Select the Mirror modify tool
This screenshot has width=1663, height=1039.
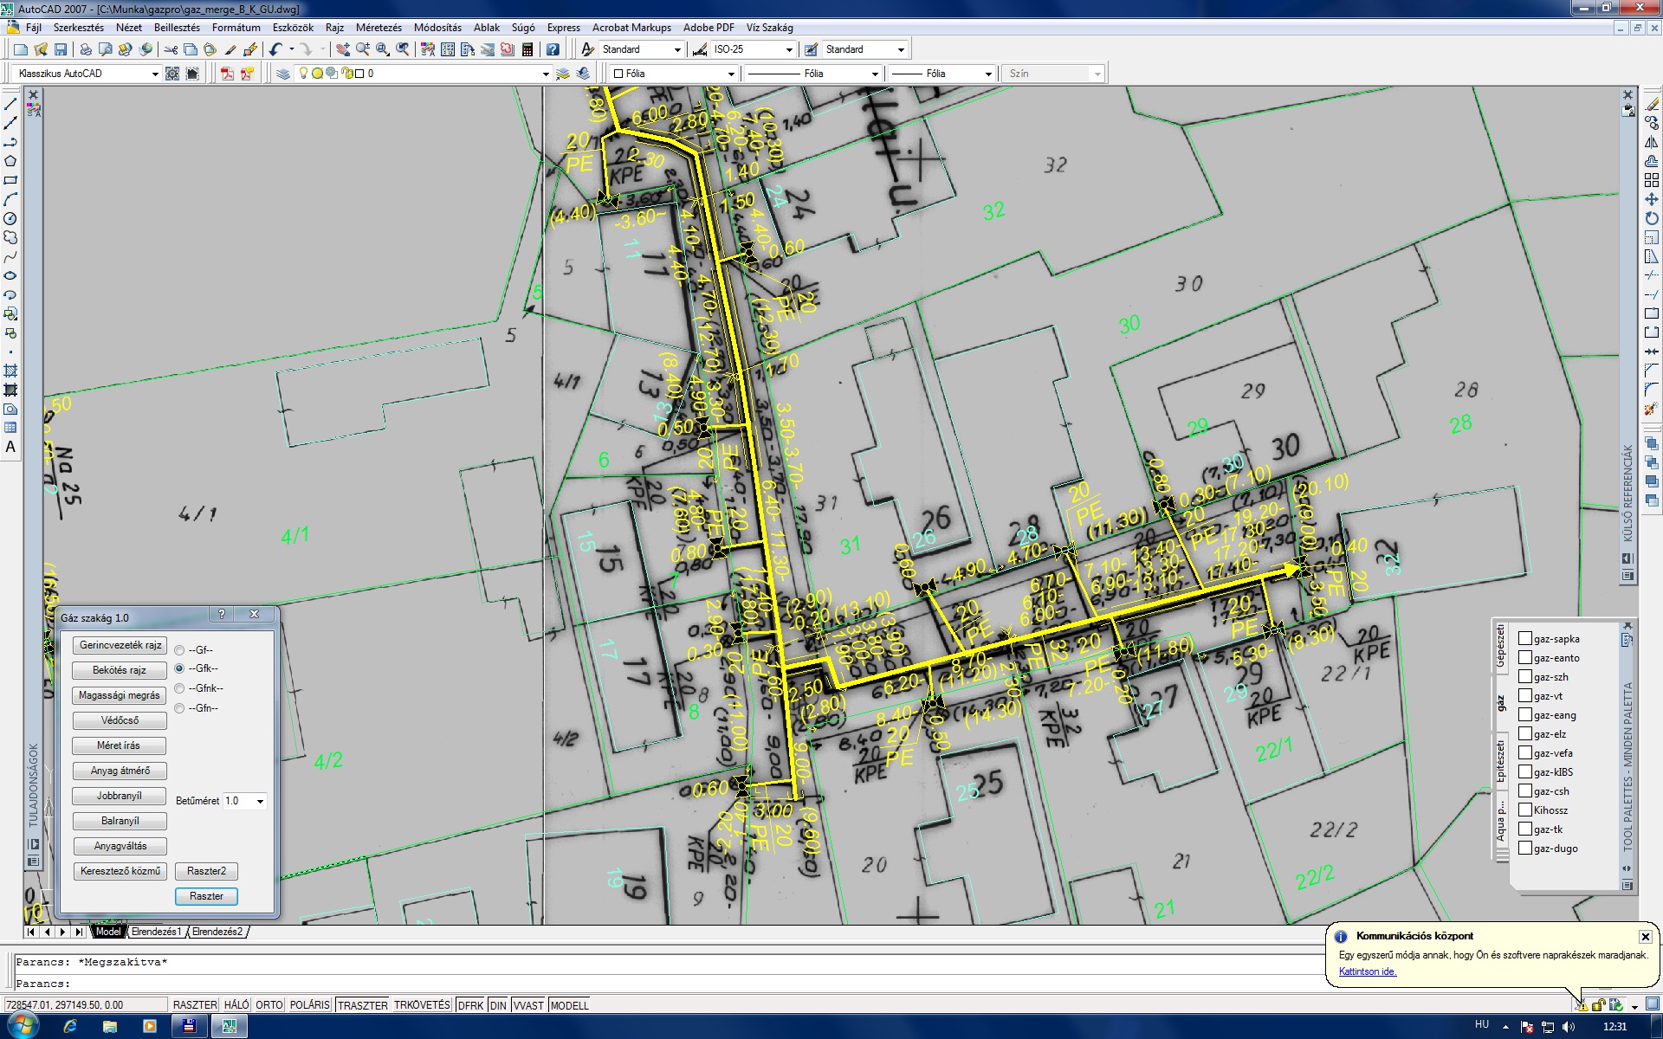pos(1652,142)
